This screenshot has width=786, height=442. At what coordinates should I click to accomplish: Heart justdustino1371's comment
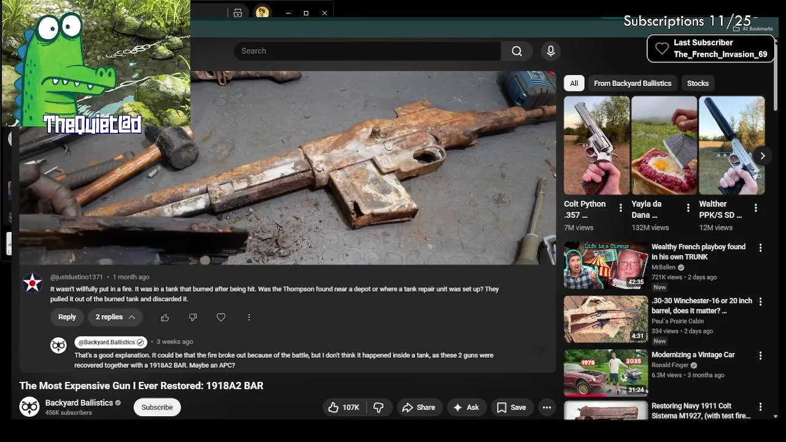tap(221, 317)
